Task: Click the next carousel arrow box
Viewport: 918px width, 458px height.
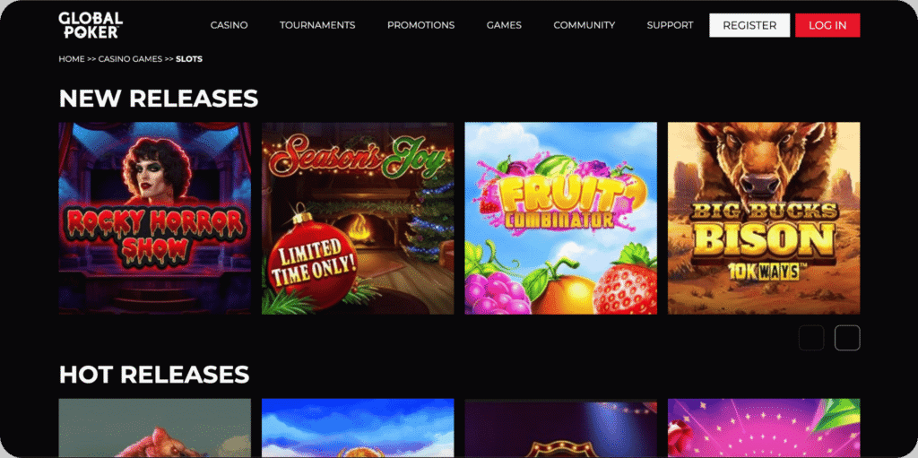Action: point(847,338)
